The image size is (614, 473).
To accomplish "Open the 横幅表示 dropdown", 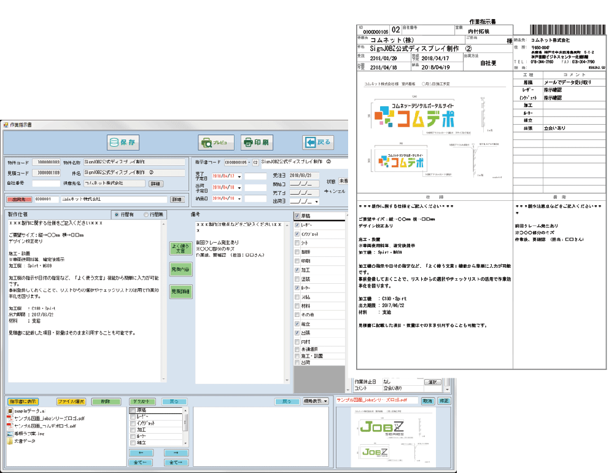I will 316,401.
